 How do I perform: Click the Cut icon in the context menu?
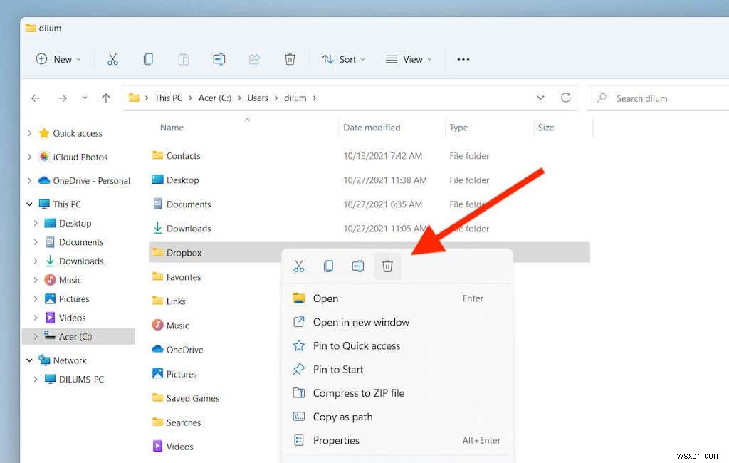pos(298,266)
